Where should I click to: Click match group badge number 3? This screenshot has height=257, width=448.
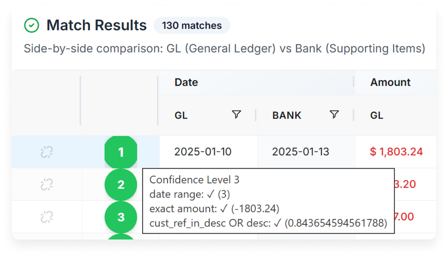click(121, 216)
